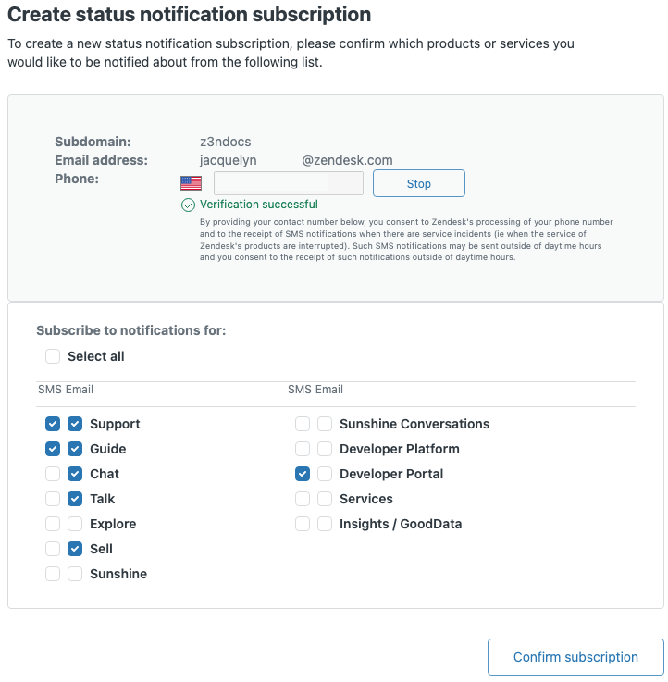This screenshot has width=668, height=682.
Task: Click Confirm subscription button
Action: coord(575,657)
